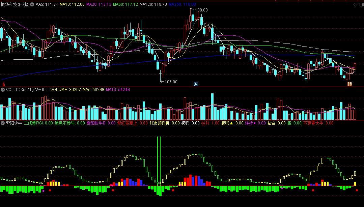Screen dimensions: 364x207
Task: Click the 极强: 0.00 label
Action: coord(191,123)
